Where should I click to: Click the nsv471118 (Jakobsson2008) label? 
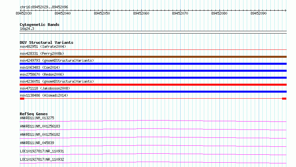[45, 88]
